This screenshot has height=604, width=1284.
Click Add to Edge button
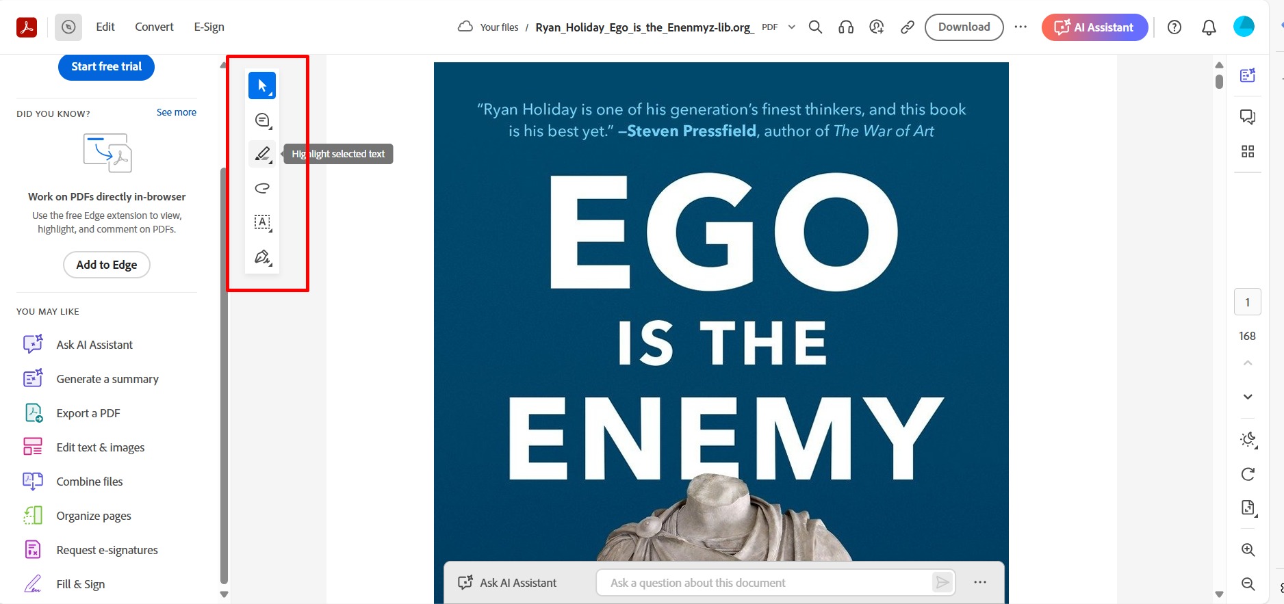(107, 265)
